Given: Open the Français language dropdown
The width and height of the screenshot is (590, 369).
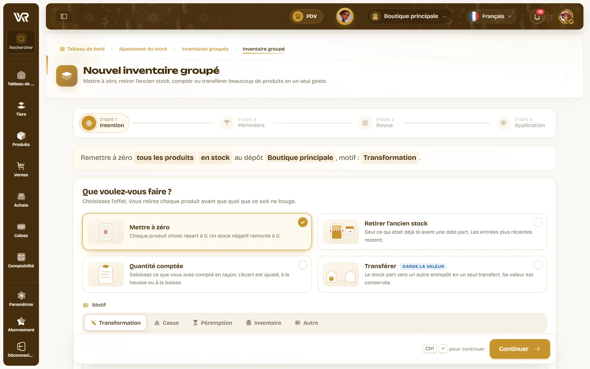Looking at the screenshot, I should [x=491, y=16].
